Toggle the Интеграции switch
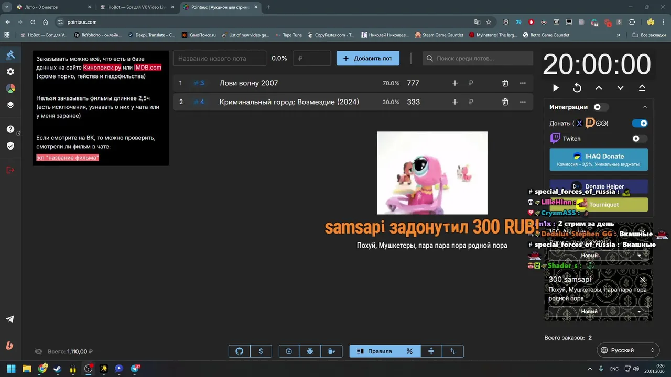 (600, 107)
